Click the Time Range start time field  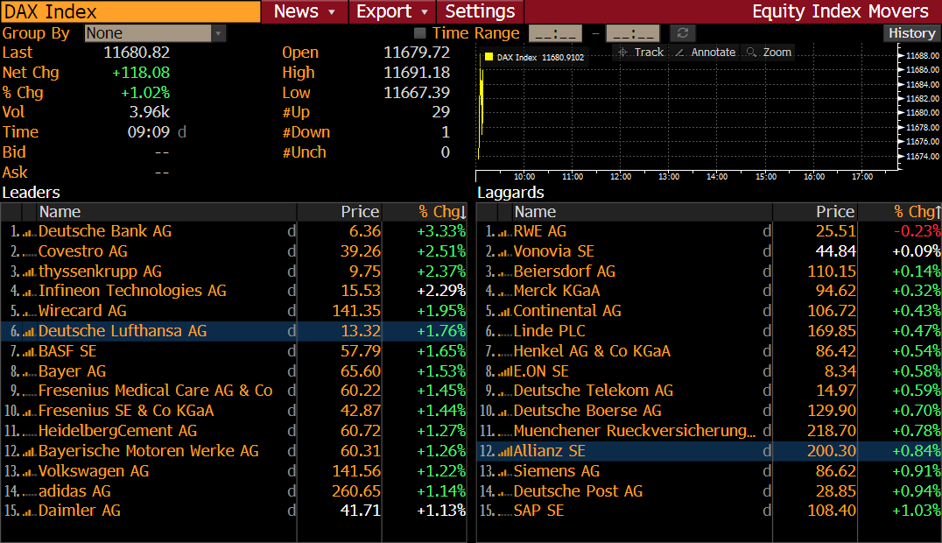[555, 33]
